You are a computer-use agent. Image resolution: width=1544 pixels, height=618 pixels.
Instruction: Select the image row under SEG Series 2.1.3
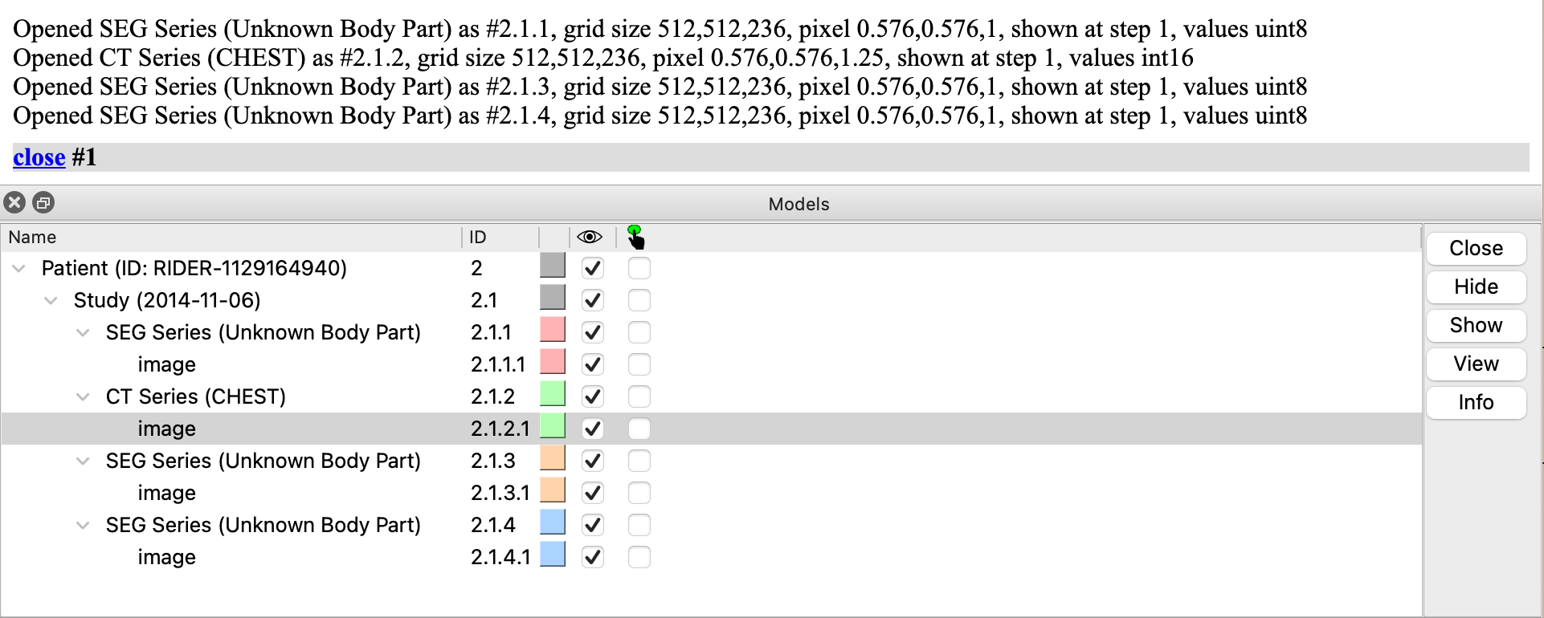coord(167,493)
